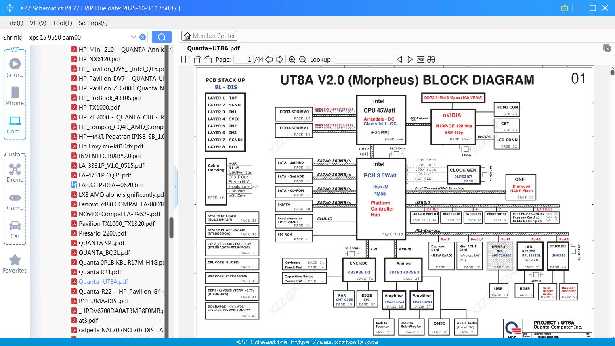The image size is (615, 346).
Task: Click the Shrink button
Action: (x=12, y=37)
